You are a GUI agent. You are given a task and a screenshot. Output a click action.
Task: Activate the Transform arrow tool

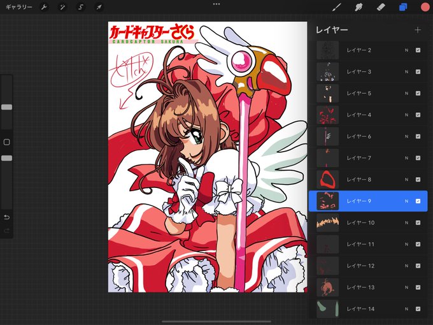(x=99, y=7)
